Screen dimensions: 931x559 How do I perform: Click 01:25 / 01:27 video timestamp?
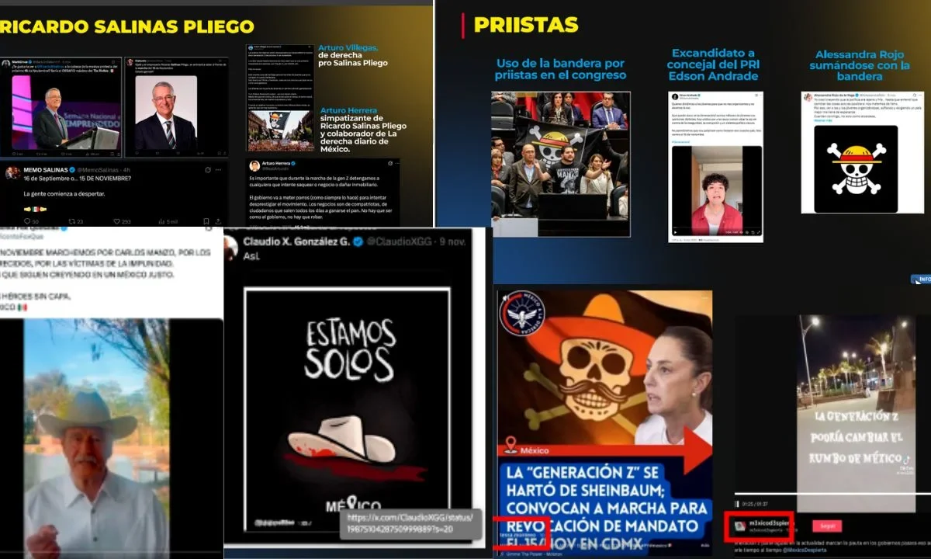click(754, 504)
